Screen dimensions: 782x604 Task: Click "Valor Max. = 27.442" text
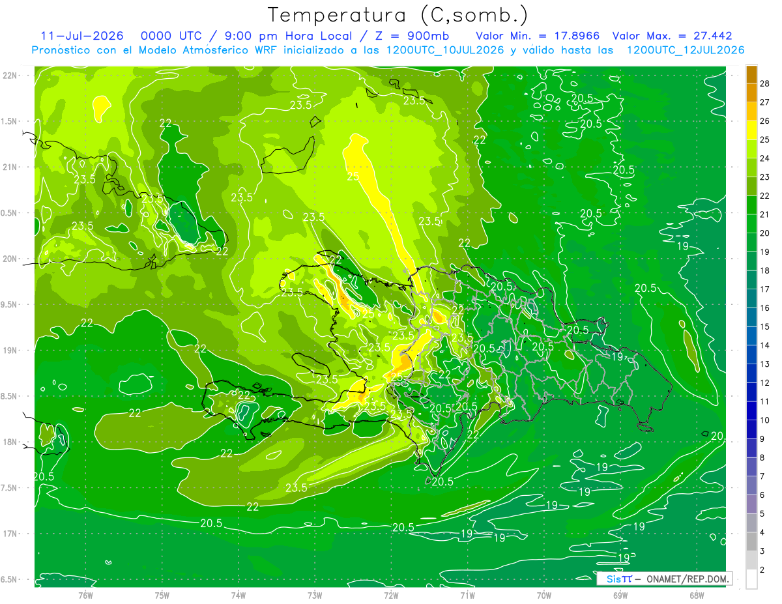[x=673, y=36]
